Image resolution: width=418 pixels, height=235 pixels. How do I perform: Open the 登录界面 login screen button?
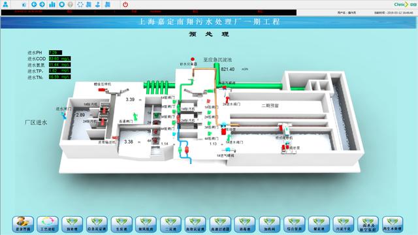coord(24,224)
